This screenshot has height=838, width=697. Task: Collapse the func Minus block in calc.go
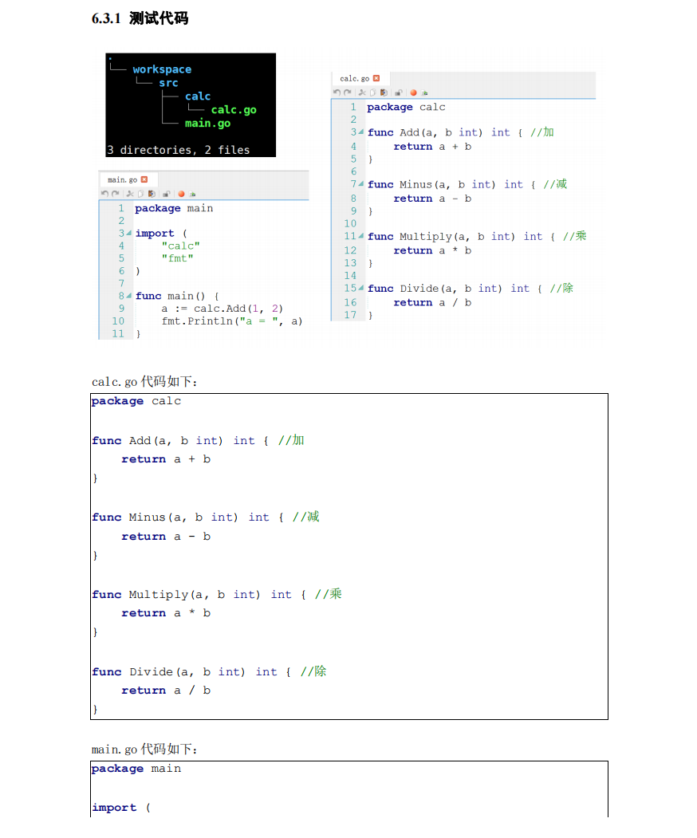click(x=360, y=184)
